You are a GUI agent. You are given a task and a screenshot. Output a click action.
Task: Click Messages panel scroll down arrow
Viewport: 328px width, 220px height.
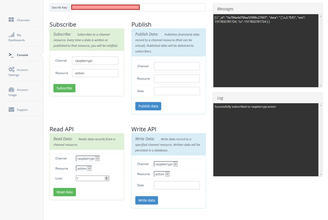click(x=321, y=85)
